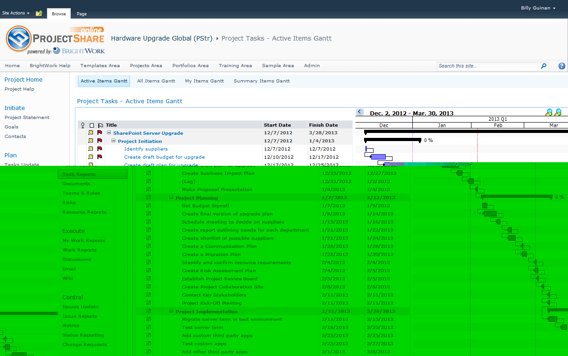Click edit icon for SharePoint Server Upgrade row
Screen dimensions: 568x356
tap(91, 133)
